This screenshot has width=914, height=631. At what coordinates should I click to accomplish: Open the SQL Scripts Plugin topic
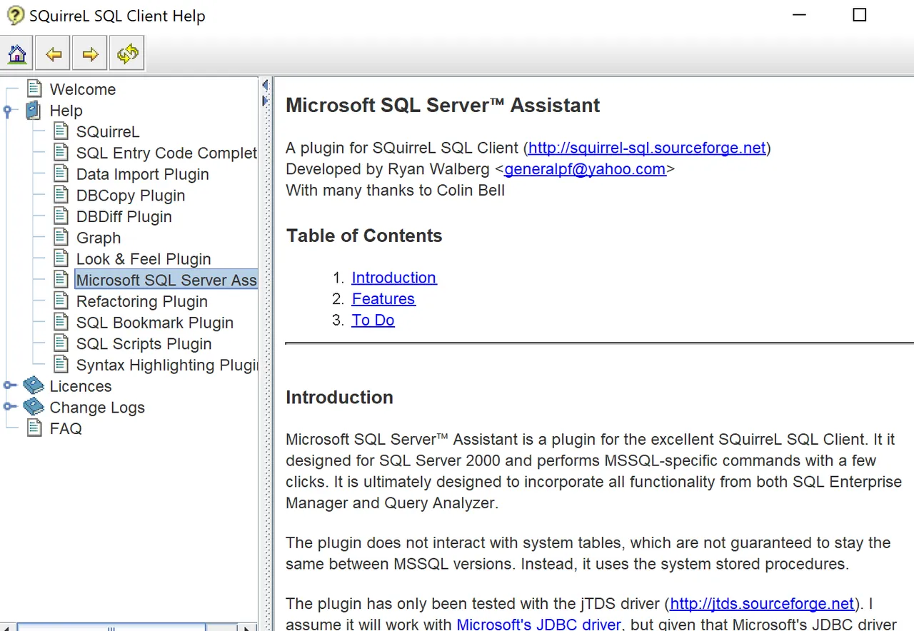click(144, 344)
